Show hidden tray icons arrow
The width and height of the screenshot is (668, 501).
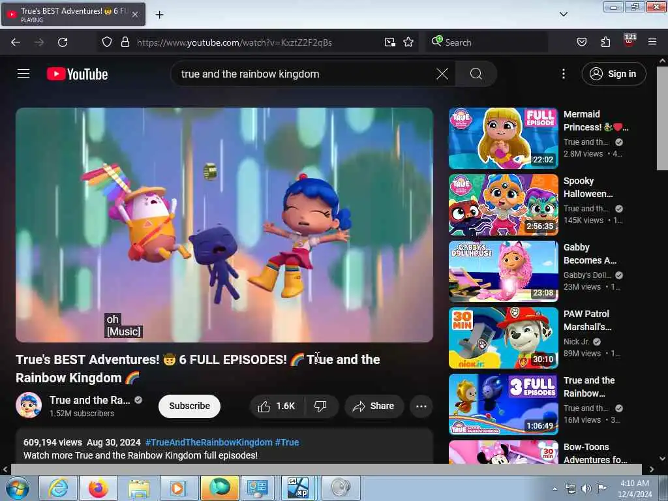tap(554, 489)
